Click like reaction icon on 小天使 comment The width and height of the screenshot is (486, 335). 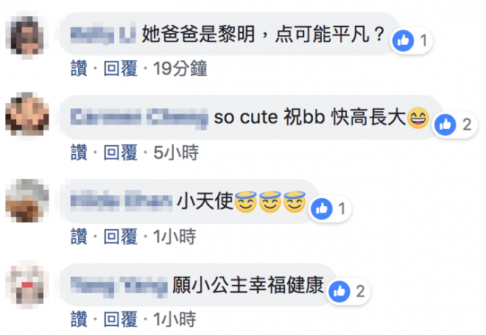pos(322,208)
